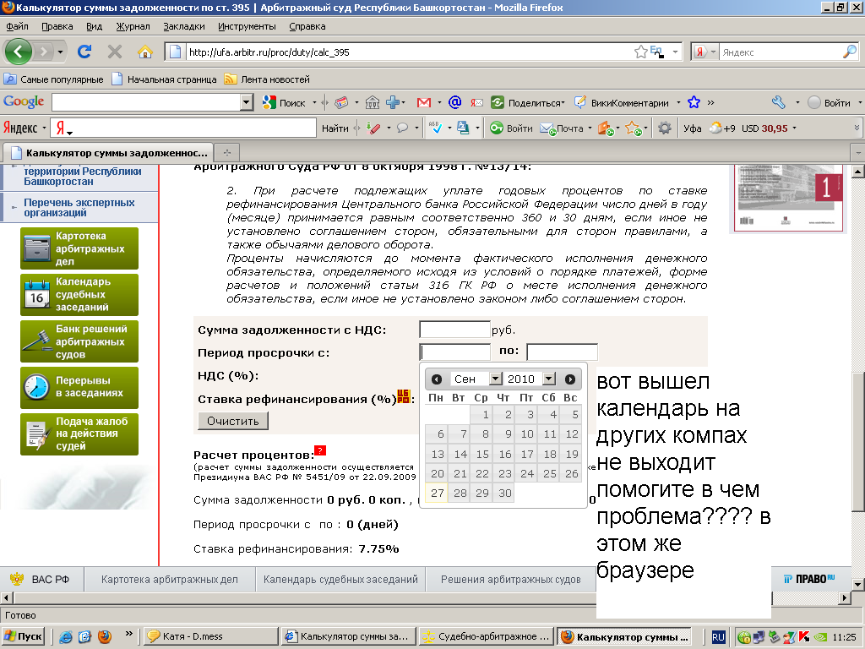Expand the Google toolbar search box dropdown
Viewport: 865px width, 649px height.
pos(247,102)
